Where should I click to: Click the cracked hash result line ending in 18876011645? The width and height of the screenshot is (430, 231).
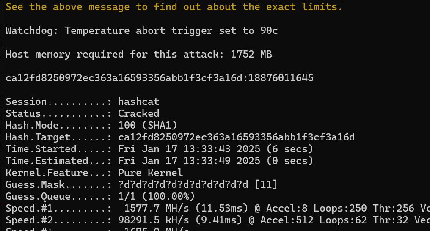click(x=159, y=78)
